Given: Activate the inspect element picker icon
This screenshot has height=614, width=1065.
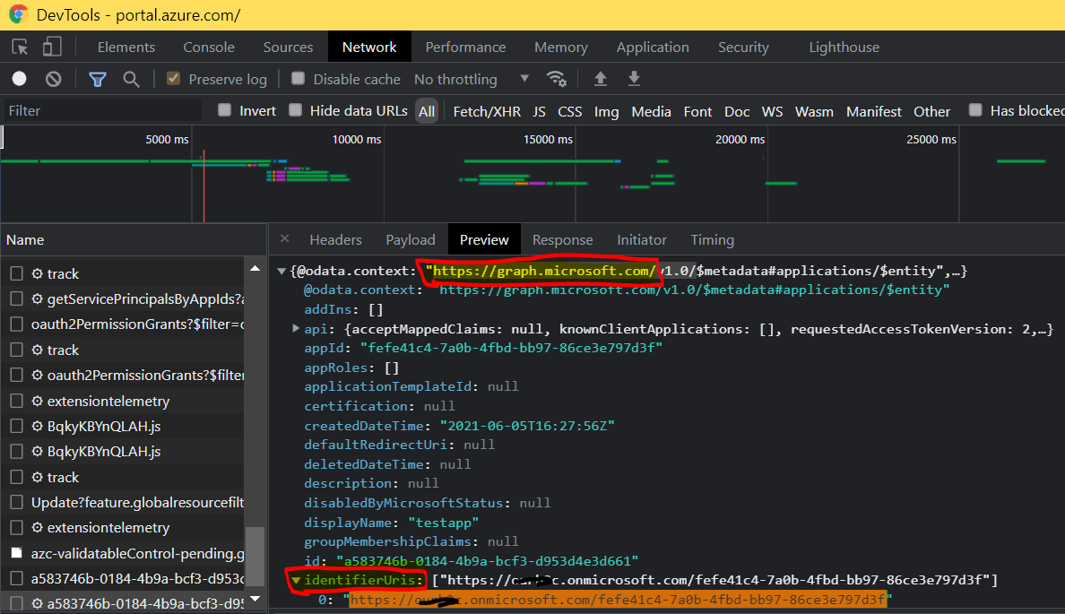Looking at the screenshot, I should (20, 47).
